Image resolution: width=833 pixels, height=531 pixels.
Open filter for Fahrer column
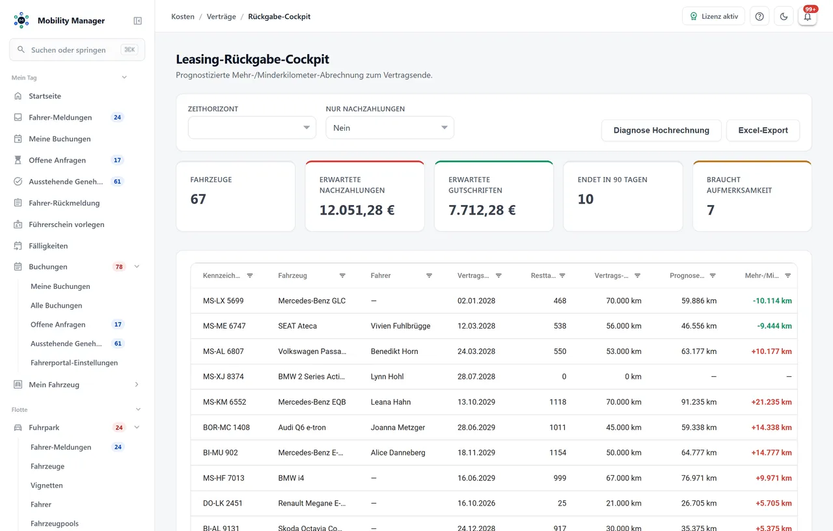pos(429,276)
